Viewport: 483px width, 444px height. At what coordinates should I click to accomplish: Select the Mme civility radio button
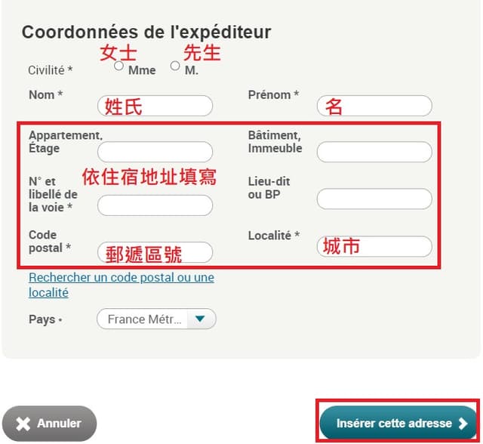pos(118,66)
